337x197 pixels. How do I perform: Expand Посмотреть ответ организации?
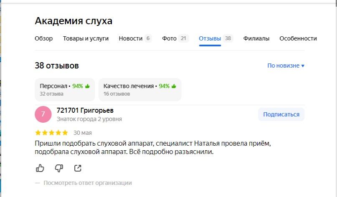(x=88, y=183)
